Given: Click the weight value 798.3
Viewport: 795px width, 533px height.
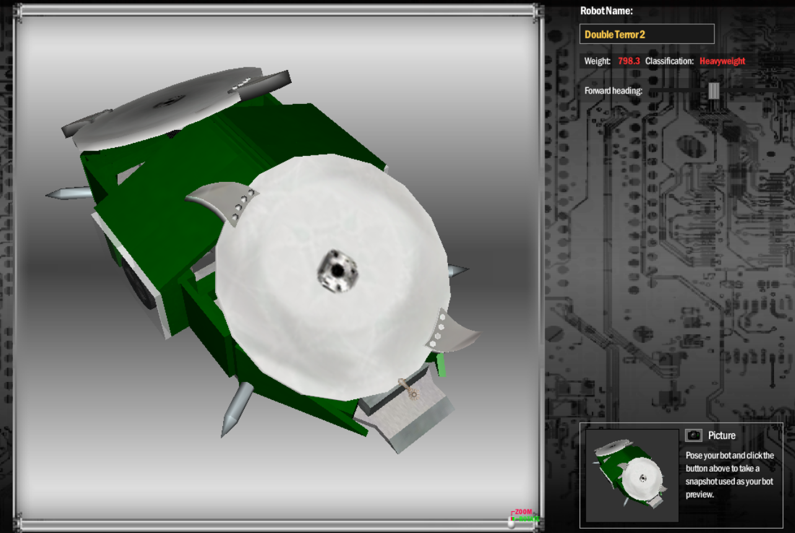Looking at the screenshot, I should [629, 61].
